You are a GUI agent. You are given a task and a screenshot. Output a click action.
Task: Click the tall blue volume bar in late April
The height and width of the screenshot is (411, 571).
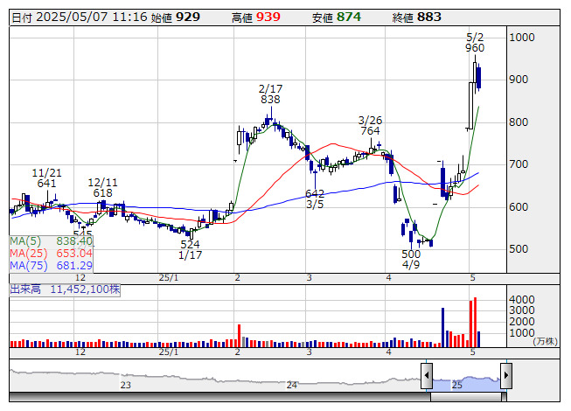click(442, 327)
